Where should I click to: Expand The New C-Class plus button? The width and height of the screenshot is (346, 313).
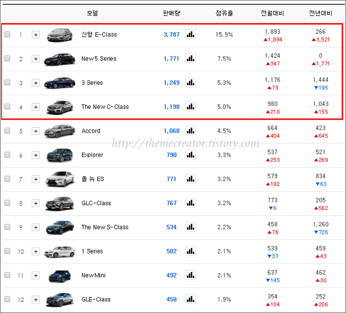pyautogui.click(x=36, y=107)
